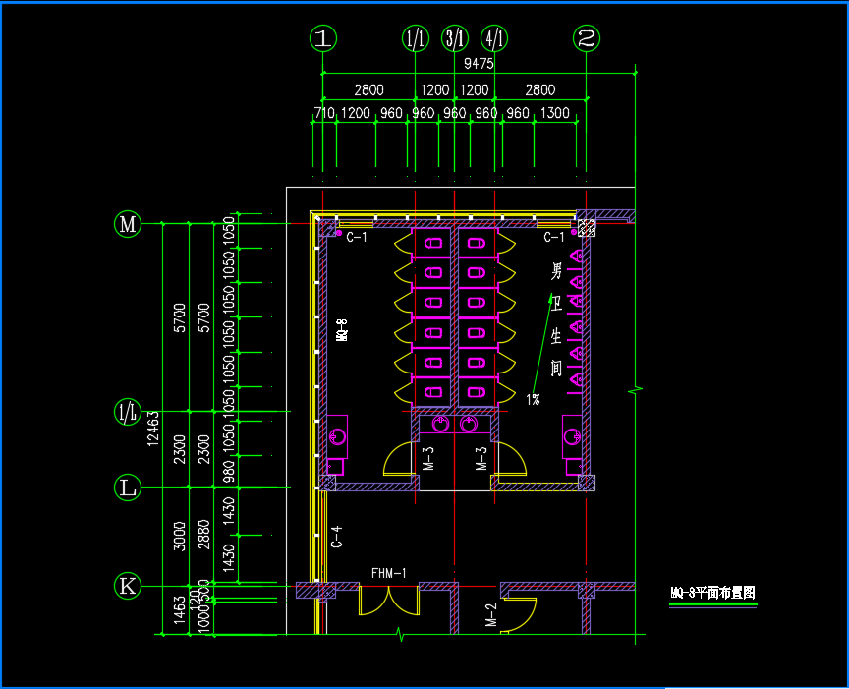Click the 1300 dimension text
Viewport: 849px width, 689px height.
(555, 113)
